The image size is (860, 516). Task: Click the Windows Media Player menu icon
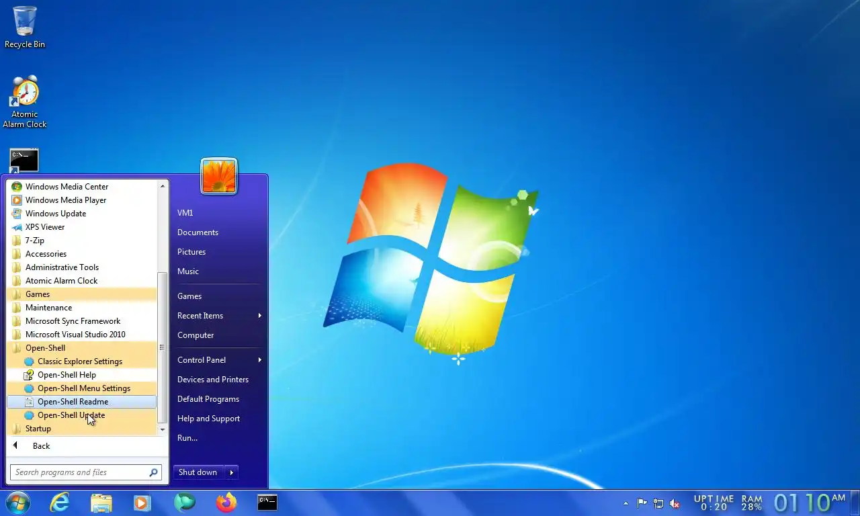(x=17, y=200)
